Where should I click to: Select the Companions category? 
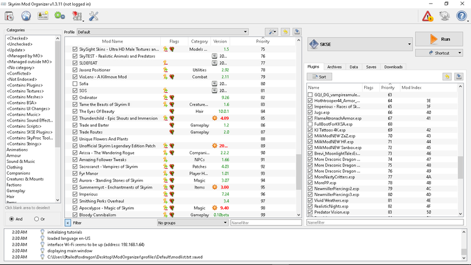(18, 173)
